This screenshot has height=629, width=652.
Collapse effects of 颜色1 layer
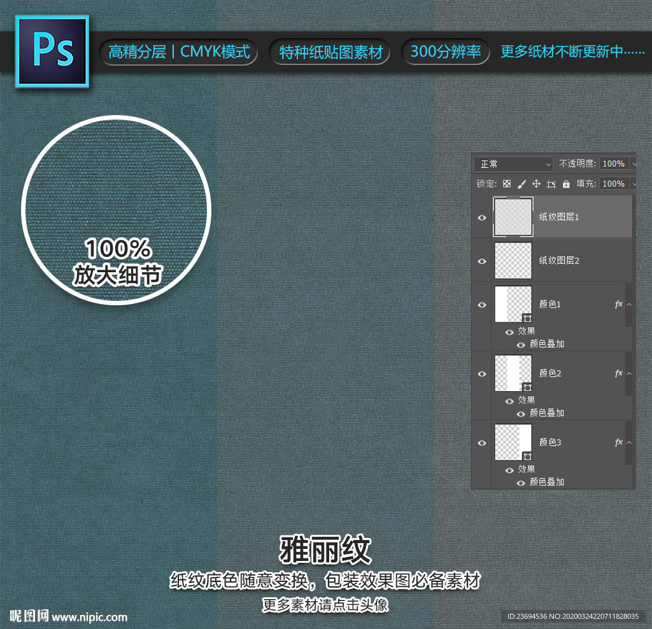629,305
